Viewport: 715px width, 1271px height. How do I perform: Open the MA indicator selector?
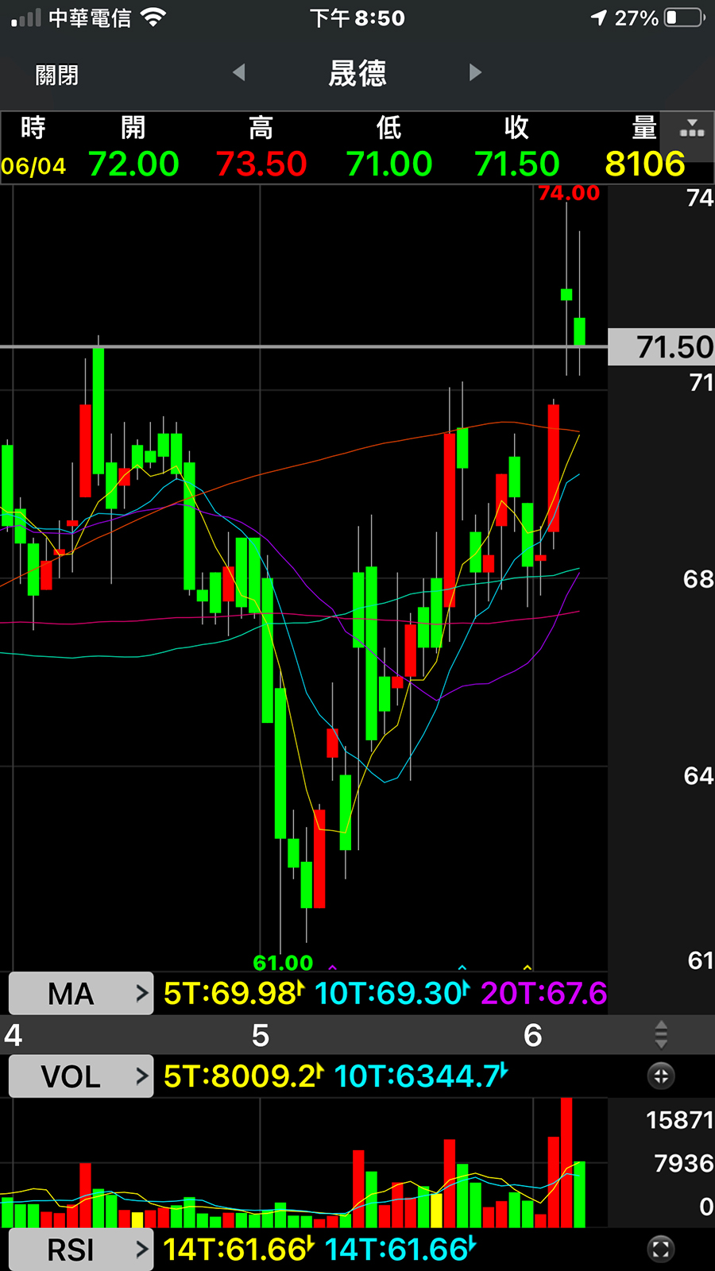81,993
